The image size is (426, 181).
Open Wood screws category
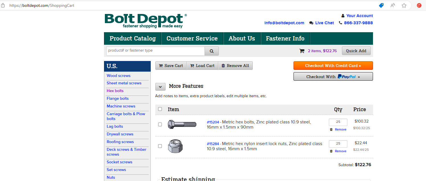click(x=119, y=76)
